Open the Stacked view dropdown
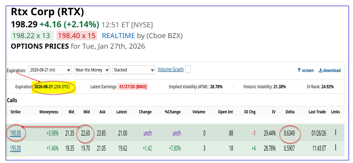 click(x=134, y=70)
